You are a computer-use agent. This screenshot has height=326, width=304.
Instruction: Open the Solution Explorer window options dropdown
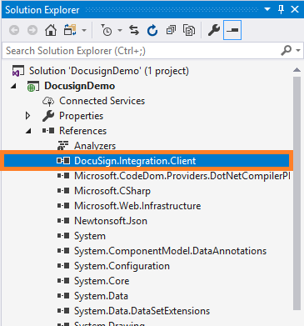click(267, 9)
